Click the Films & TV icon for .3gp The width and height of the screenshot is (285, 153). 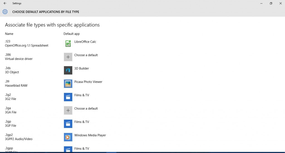coord(68,124)
